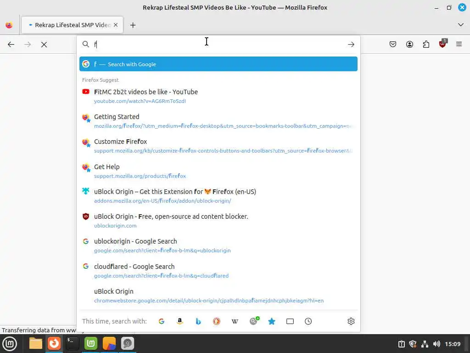The width and height of the screenshot is (470, 353).
Task: Stop loading the page with the X button
Action: [44, 45]
